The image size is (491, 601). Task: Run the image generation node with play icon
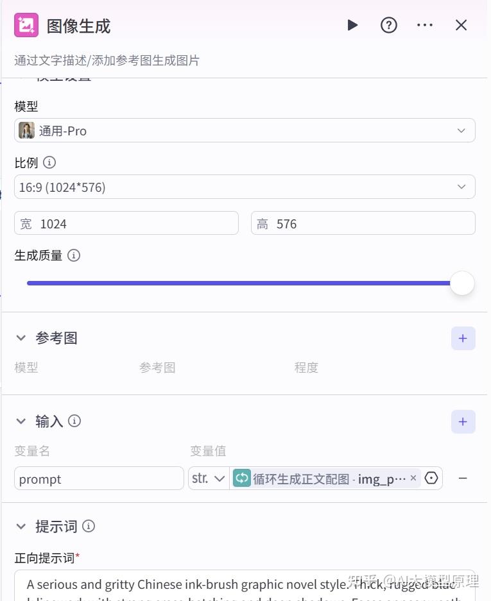352,25
